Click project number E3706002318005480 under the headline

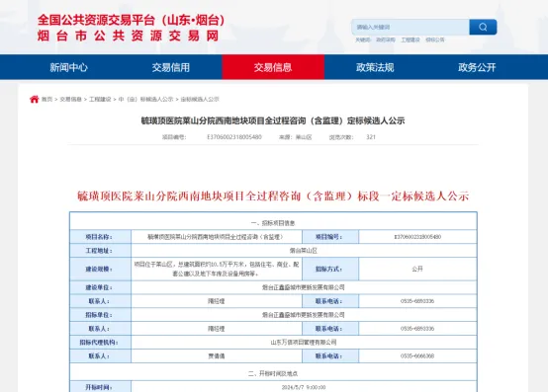pyautogui.click(x=234, y=137)
